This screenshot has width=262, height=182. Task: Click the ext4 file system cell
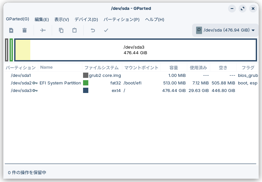[x=116, y=91]
